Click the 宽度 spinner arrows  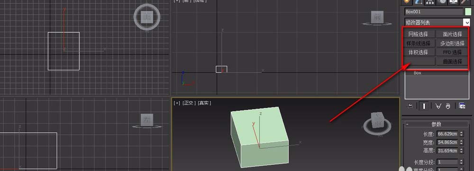click(461, 142)
